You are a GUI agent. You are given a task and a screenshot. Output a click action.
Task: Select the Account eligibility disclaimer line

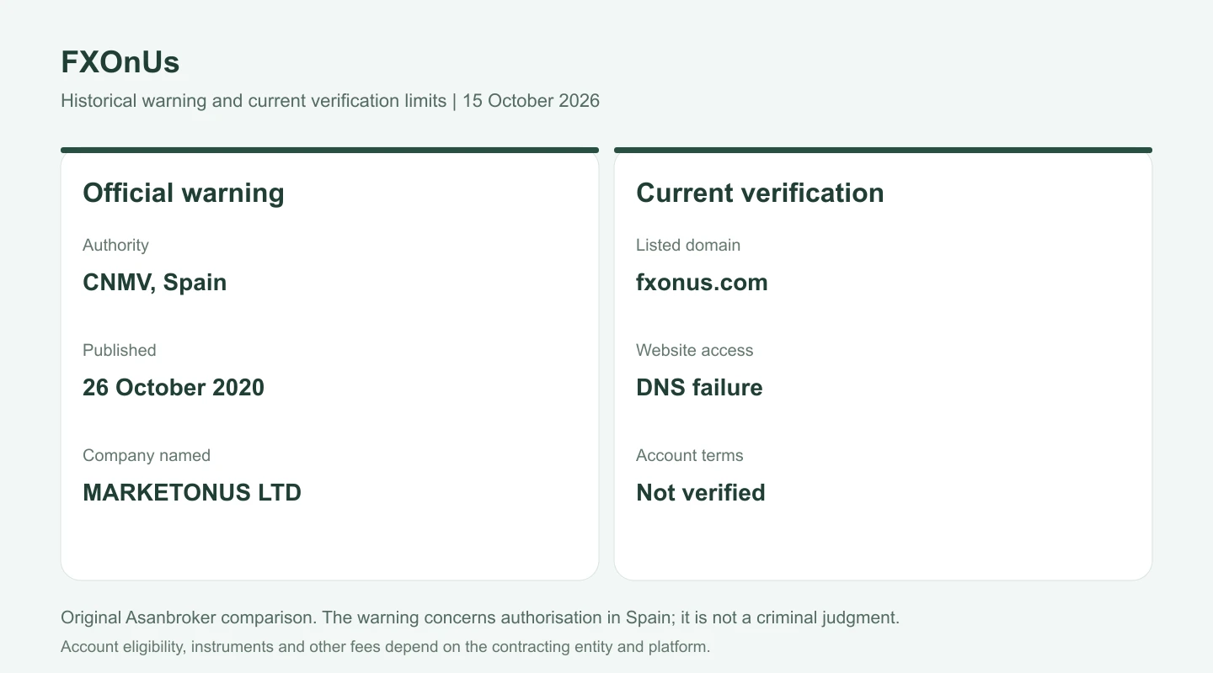pos(386,647)
